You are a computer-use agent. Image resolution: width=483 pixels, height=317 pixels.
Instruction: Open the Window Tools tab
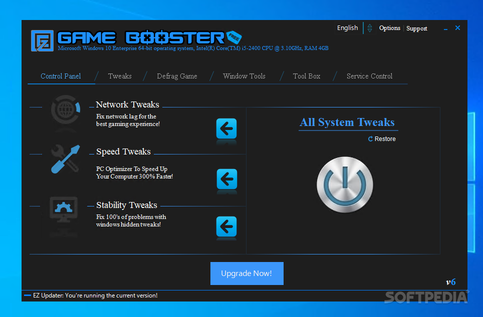[245, 76]
